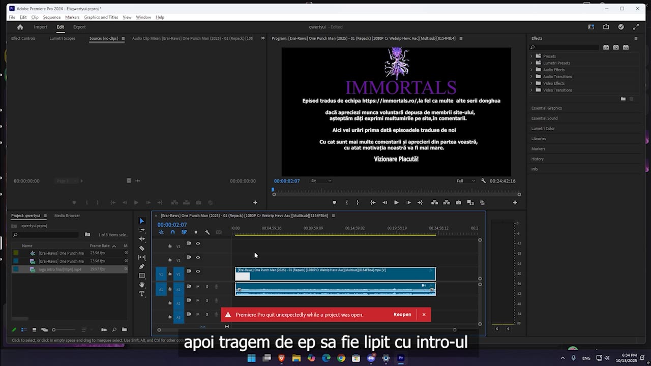651x366 pixels.
Task: Click Mark Out button in Program Monitor
Action: click(358, 202)
